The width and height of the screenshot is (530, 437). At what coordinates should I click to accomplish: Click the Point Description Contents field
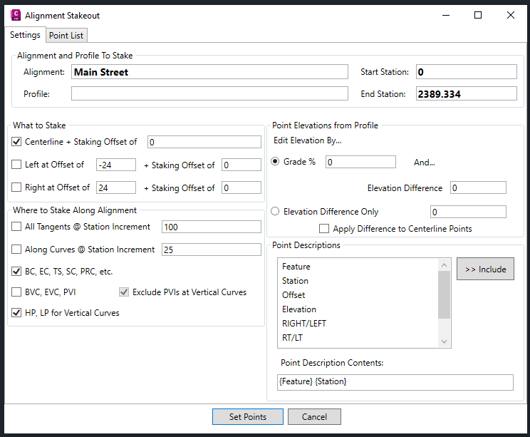[395, 383]
